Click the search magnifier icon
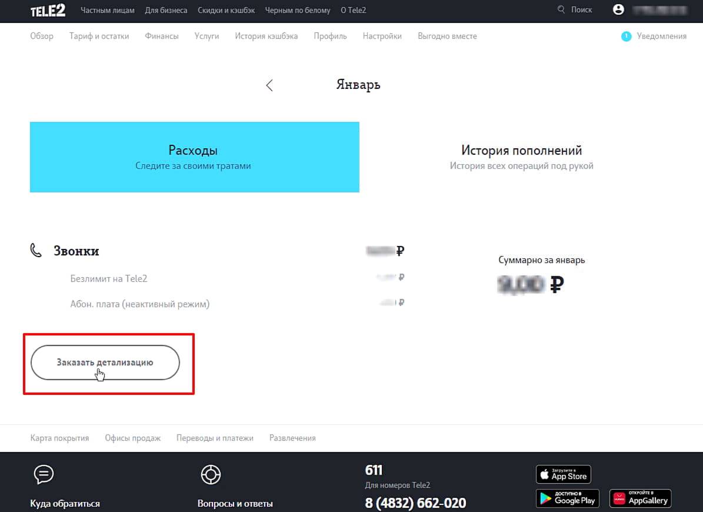Screen dimensions: 703x512 pyautogui.click(x=561, y=10)
